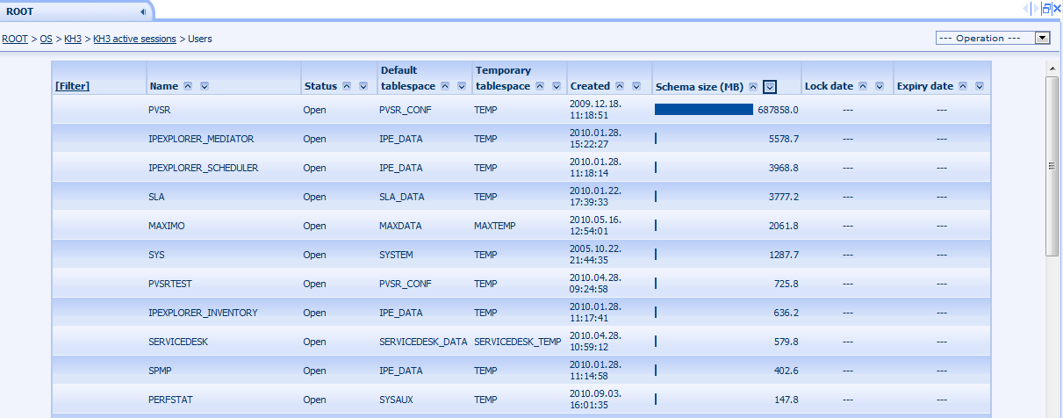Screen dimensions: 1063x418
Task: Click the SYSTEM tablespace cell
Action: [x=396, y=255]
